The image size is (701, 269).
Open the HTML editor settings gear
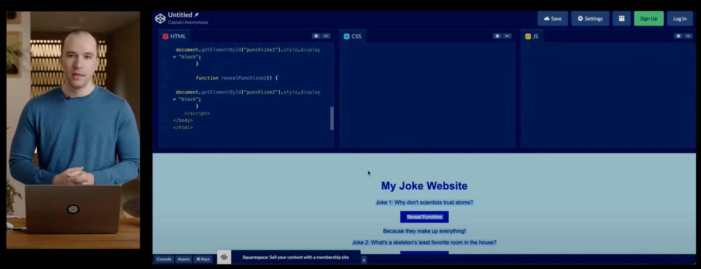pyautogui.click(x=316, y=36)
